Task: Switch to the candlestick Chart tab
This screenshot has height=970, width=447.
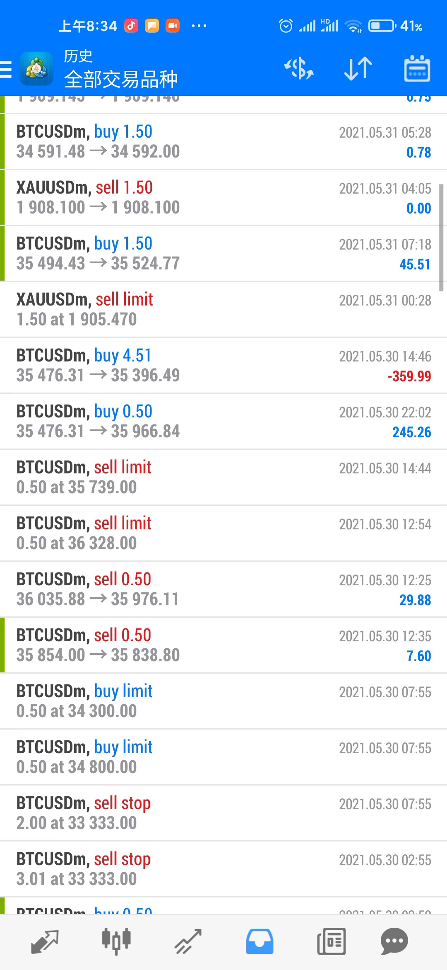Action: click(116, 942)
